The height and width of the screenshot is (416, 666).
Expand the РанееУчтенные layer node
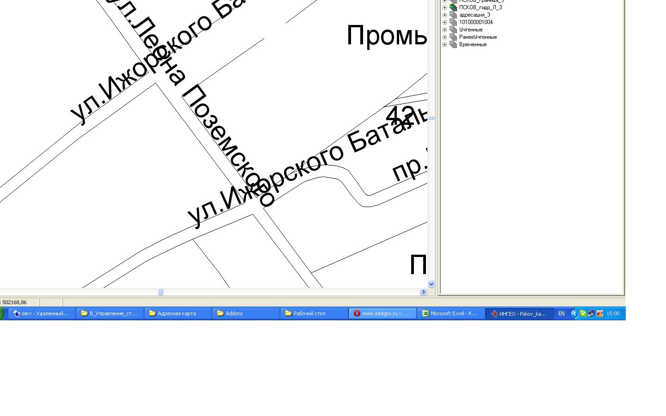point(445,37)
